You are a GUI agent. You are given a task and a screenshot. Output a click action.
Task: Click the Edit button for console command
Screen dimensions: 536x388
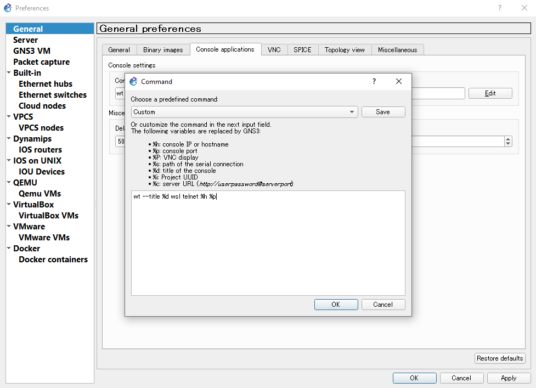(490, 93)
